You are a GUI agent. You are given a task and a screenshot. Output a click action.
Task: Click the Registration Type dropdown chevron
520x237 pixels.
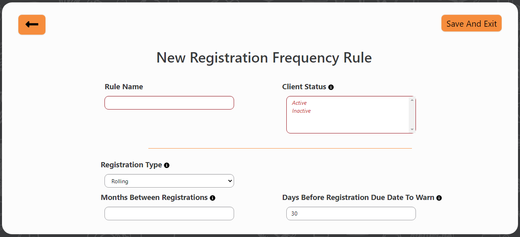click(230, 181)
